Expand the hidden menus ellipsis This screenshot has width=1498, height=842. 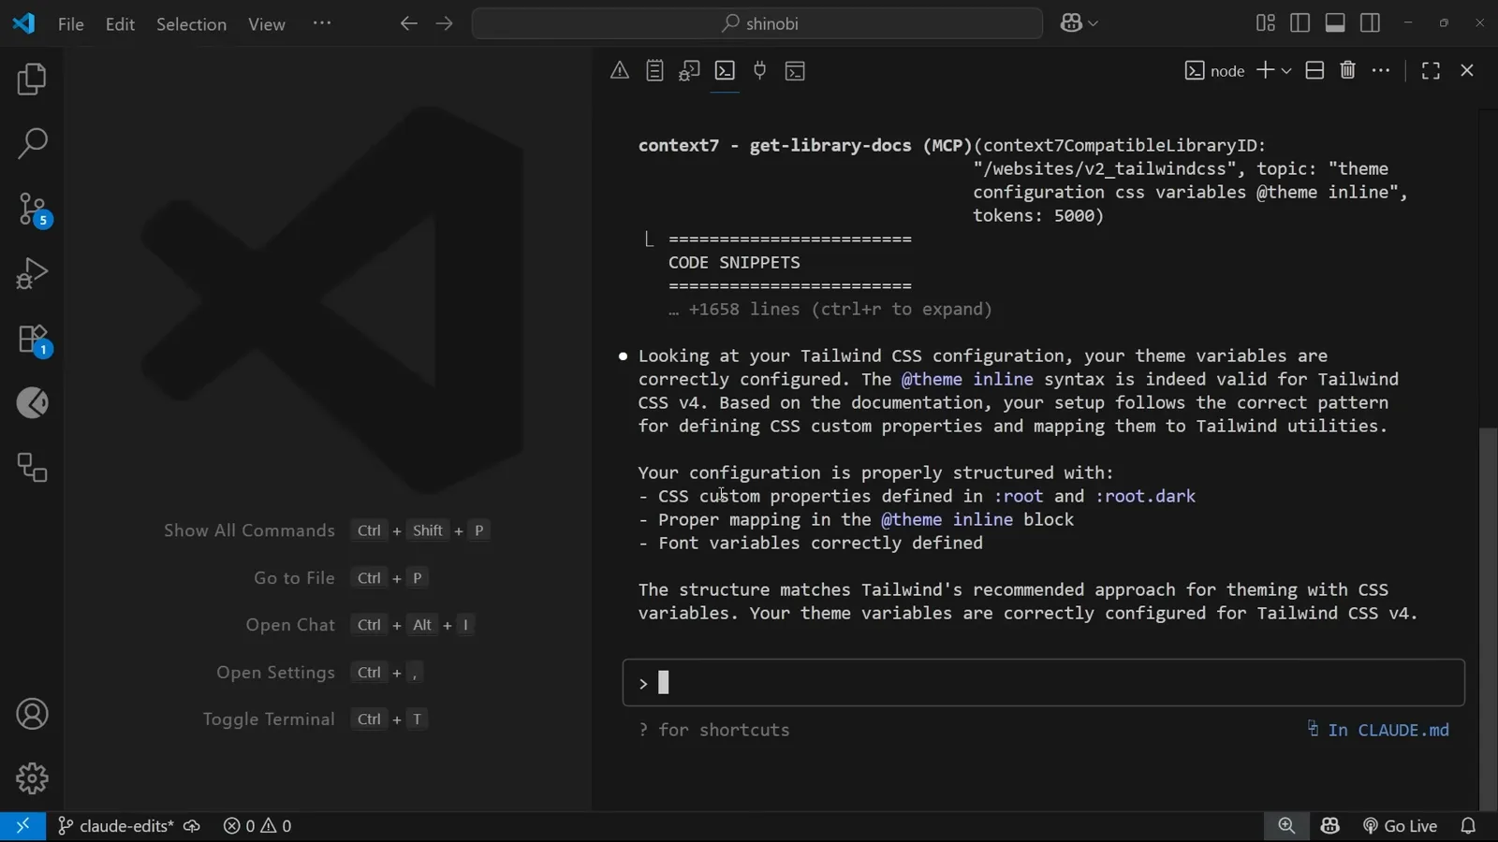[x=322, y=23]
